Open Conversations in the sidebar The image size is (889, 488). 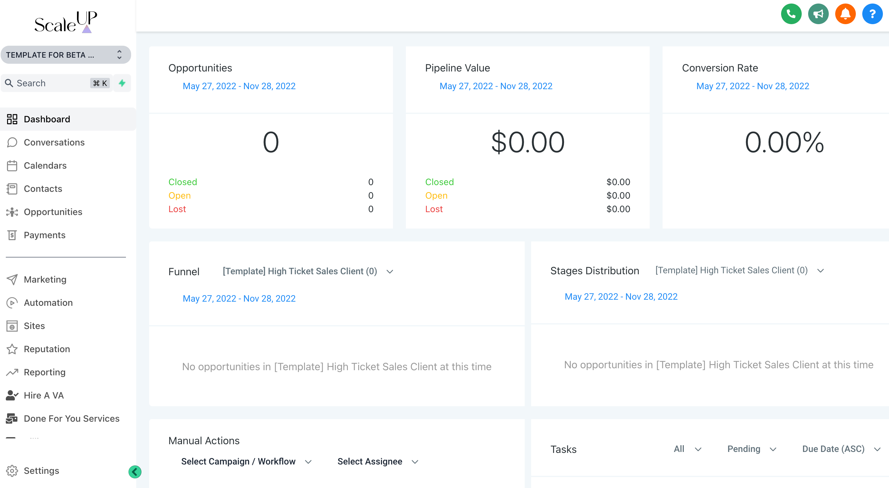pos(68,142)
